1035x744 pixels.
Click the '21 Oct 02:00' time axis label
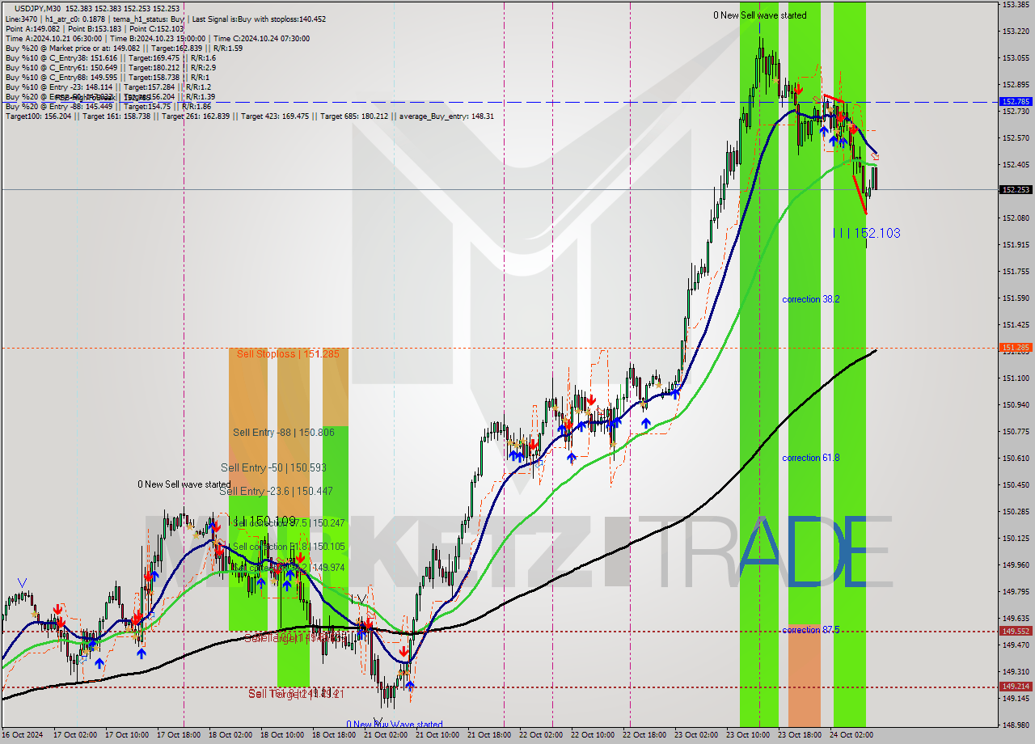(386, 735)
